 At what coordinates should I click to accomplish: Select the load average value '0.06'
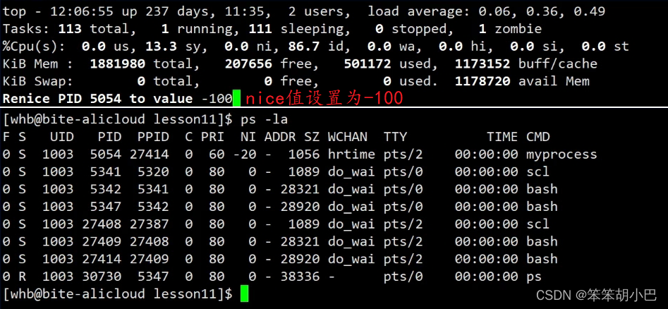(x=493, y=11)
